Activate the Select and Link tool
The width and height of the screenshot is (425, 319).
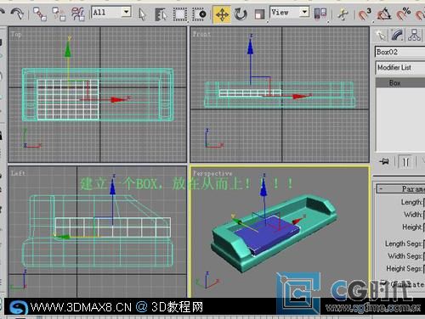[40, 14]
